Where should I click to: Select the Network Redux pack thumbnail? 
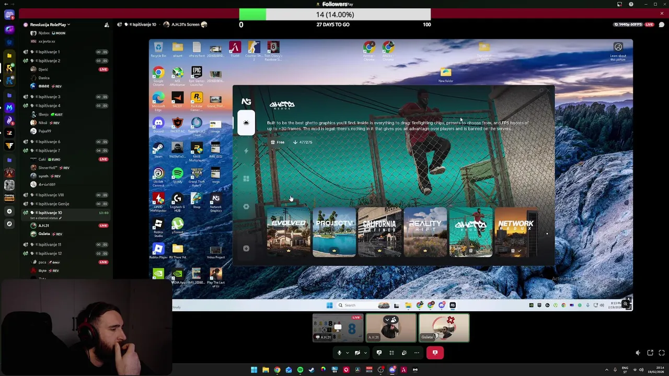[515, 232]
